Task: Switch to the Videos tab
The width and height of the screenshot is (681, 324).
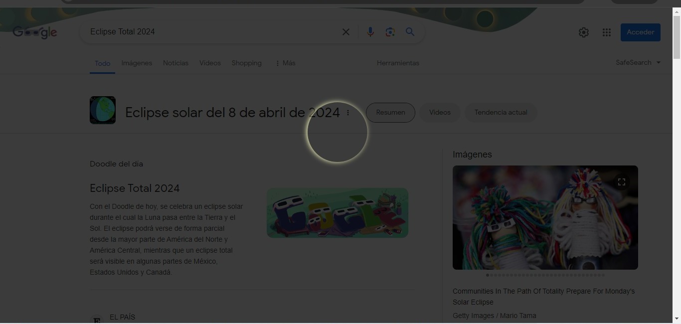Action: tap(210, 63)
